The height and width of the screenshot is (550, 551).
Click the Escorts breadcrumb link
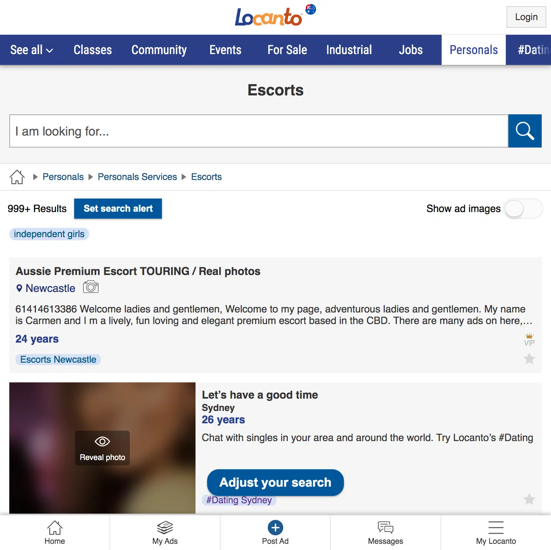[x=206, y=177]
